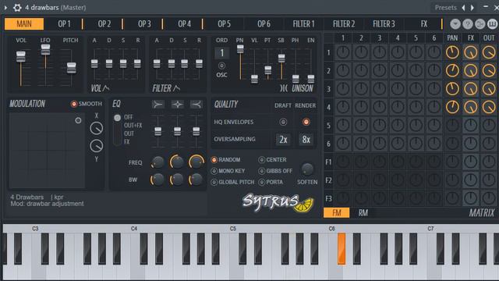The image size is (499, 281).
Task: Click matrix row 6 OUT knob
Action: pos(489,144)
